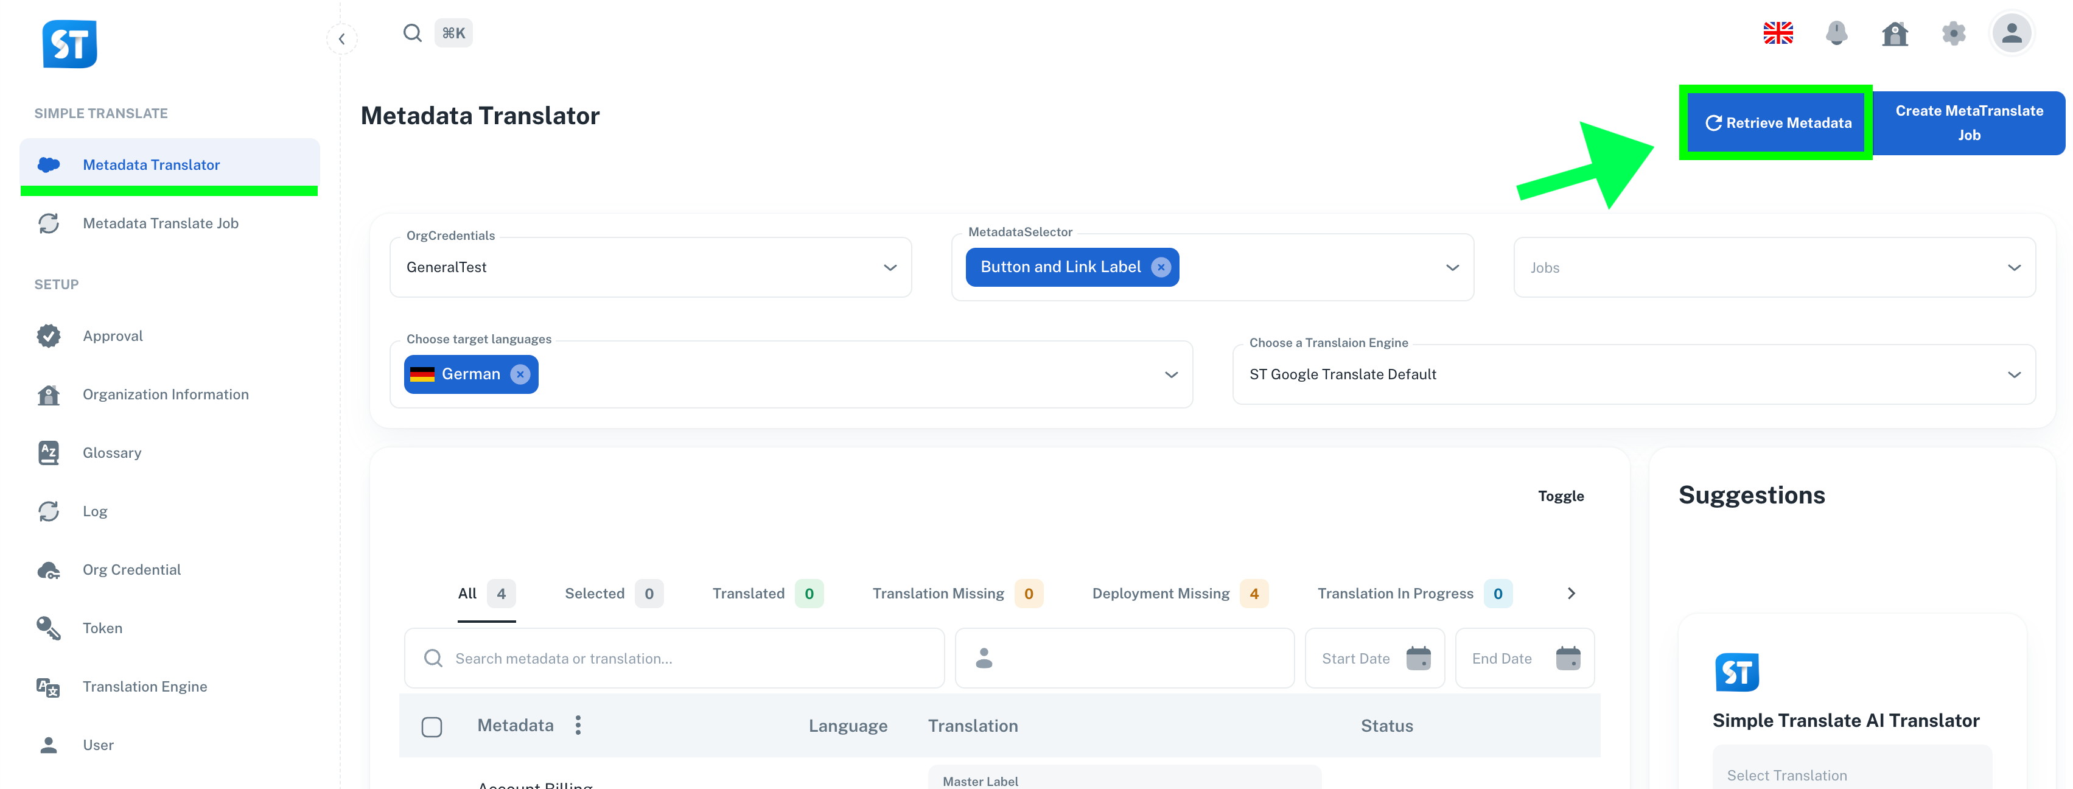
Task: Switch to the Deployment Missing tab
Action: point(1161,594)
